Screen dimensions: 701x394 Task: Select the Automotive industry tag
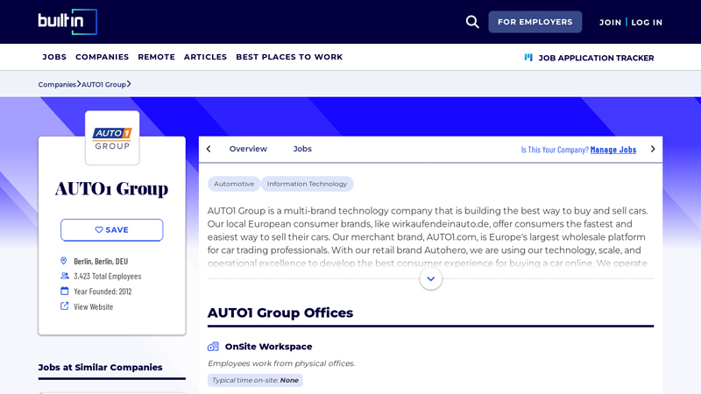click(234, 184)
